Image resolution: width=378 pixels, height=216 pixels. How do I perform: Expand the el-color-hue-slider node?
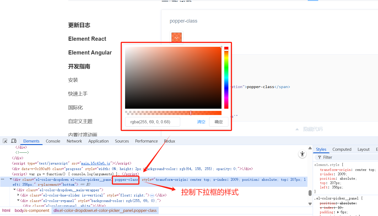(x=18, y=195)
